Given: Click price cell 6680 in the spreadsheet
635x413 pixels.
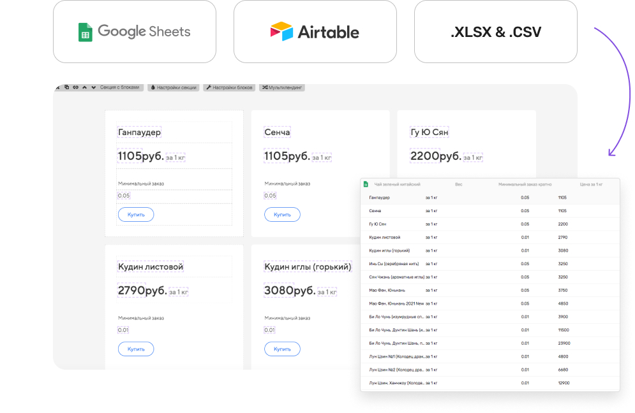Looking at the screenshot, I should [x=563, y=370].
